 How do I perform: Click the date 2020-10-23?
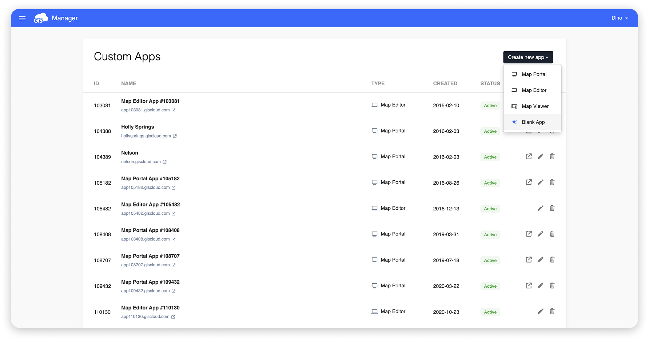(x=446, y=312)
